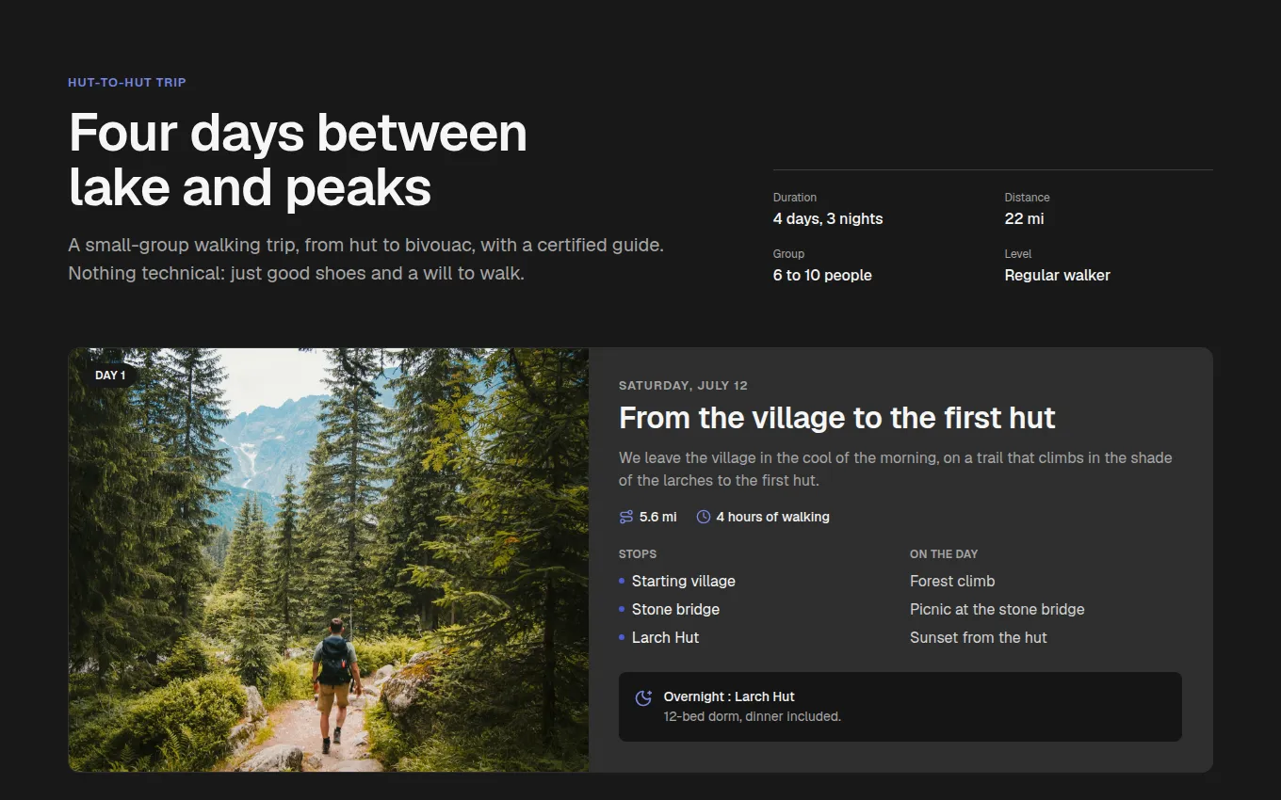Click the route distance icon beside 5.6 mi
Screen dimensions: 1281x800
click(626, 517)
